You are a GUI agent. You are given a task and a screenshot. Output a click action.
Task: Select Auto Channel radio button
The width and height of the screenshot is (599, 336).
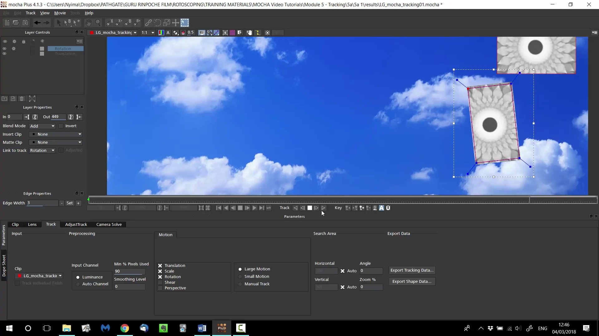(x=78, y=284)
